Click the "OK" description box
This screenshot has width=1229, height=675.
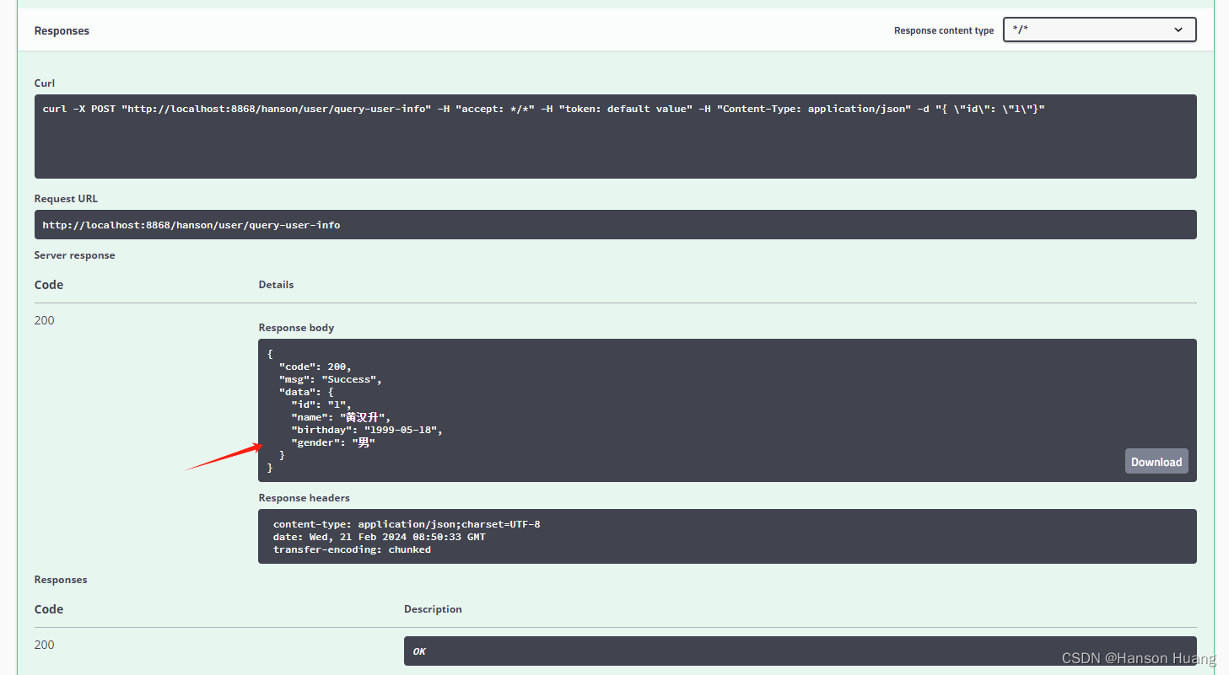coord(800,651)
